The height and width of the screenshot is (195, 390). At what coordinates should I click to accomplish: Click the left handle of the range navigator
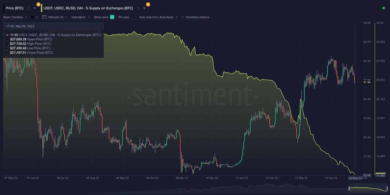pos(349,188)
